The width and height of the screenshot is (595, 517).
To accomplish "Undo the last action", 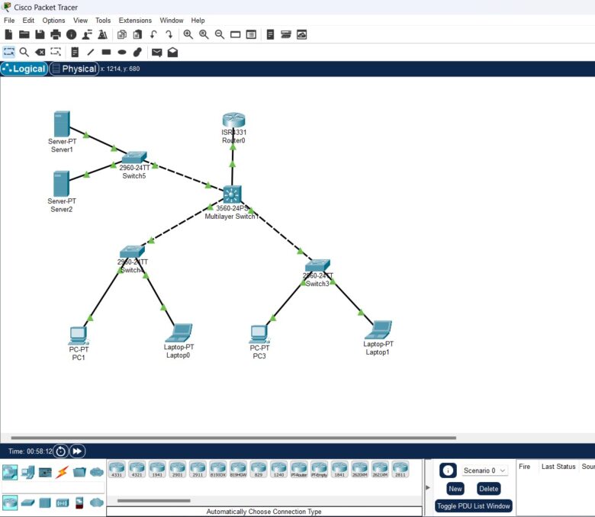I will 153,34.
